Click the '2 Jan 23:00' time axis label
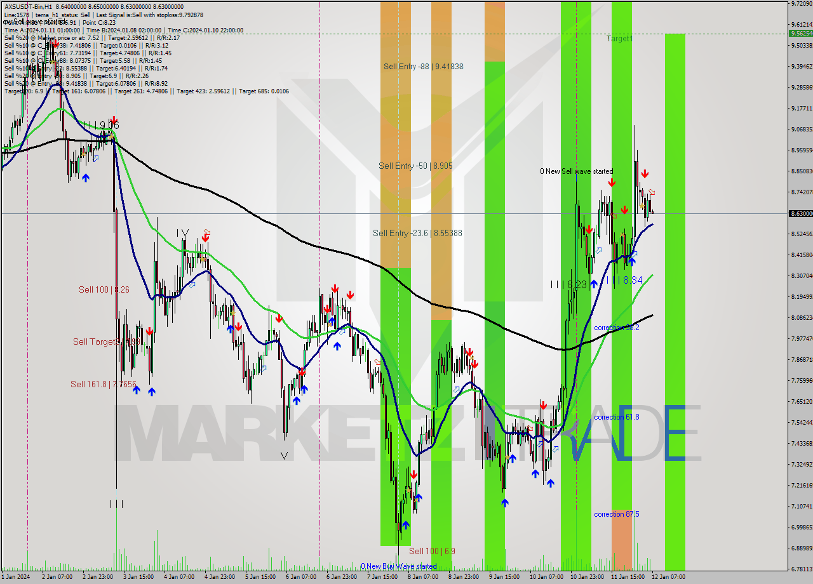813x584 pixels. [x=98, y=577]
